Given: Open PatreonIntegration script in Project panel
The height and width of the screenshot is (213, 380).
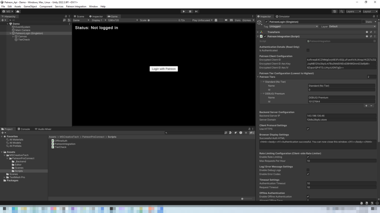Looking at the screenshot, I should coord(64,144).
